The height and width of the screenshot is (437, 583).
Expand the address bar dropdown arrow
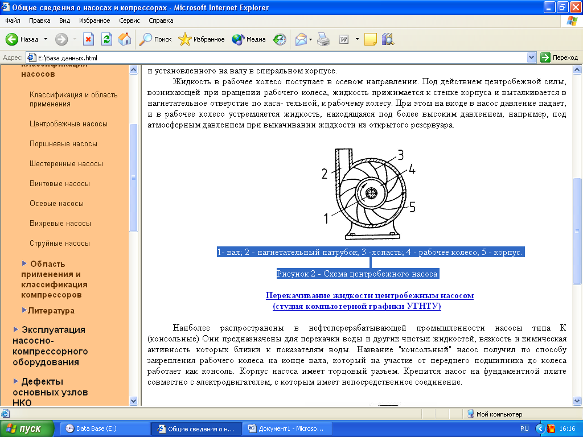point(531,57)
